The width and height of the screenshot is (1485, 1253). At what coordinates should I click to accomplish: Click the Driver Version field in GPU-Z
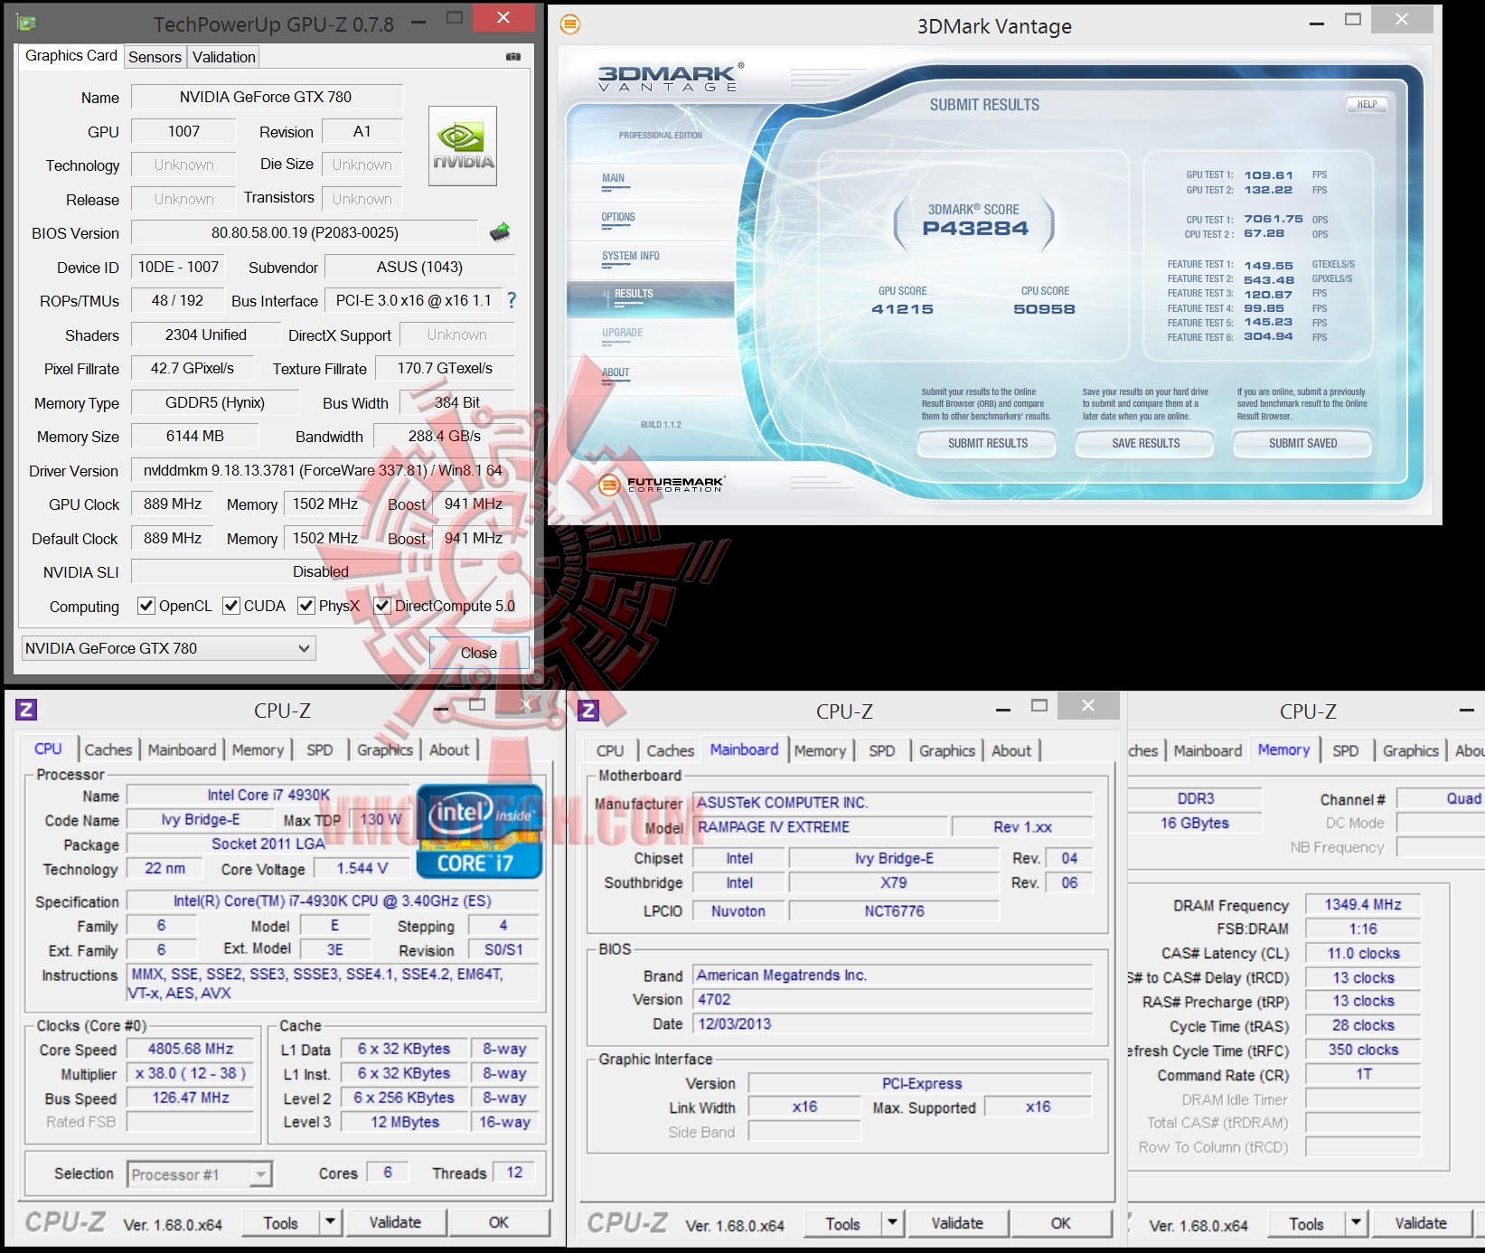pos(323,470)
